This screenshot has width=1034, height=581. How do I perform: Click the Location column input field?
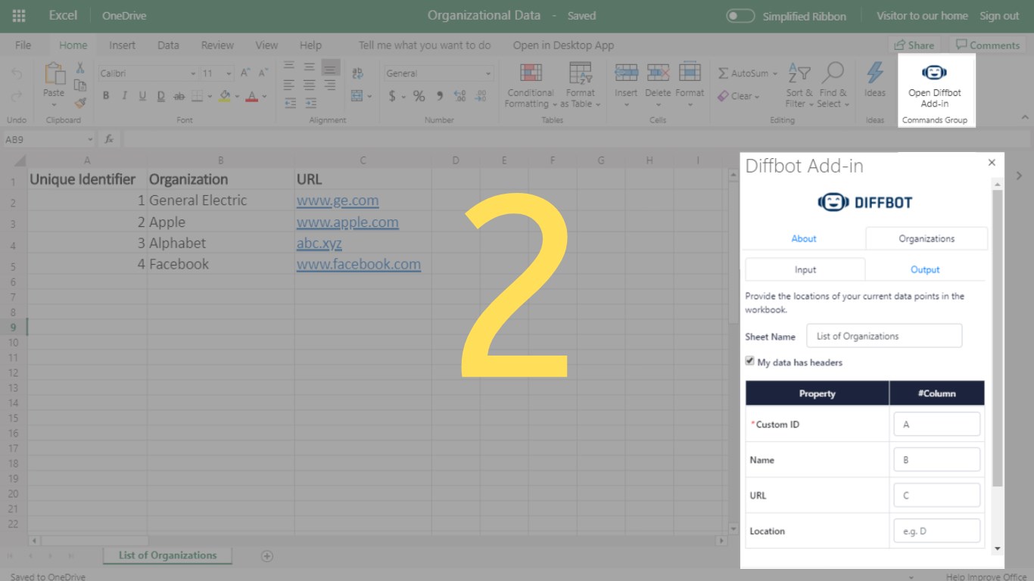coord(936,531)
